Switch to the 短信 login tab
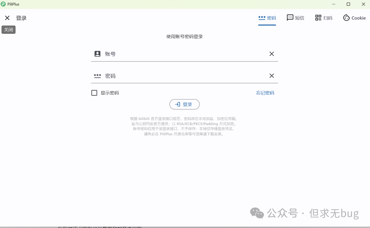 tap(295, 18)
